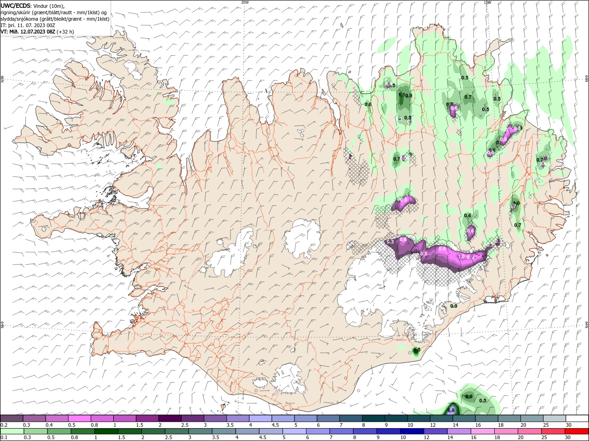This screenshot has width=589, height=441.
Task: Pick the rain-scale swatch labeled 25
Action: tap(554, 431)
